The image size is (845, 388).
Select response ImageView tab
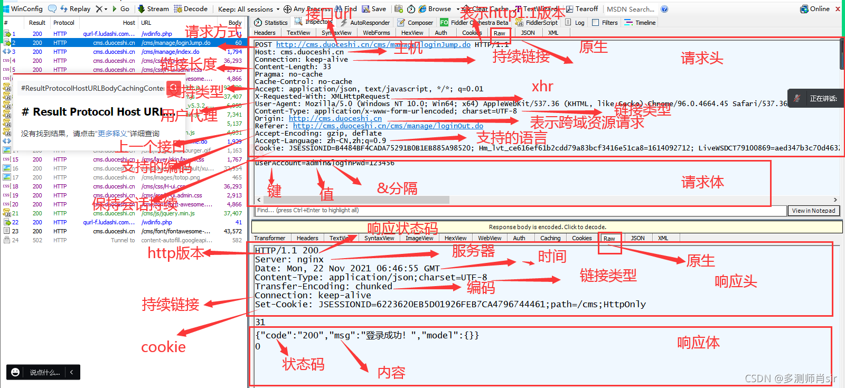pyautogui.click(x=419, y=238)
